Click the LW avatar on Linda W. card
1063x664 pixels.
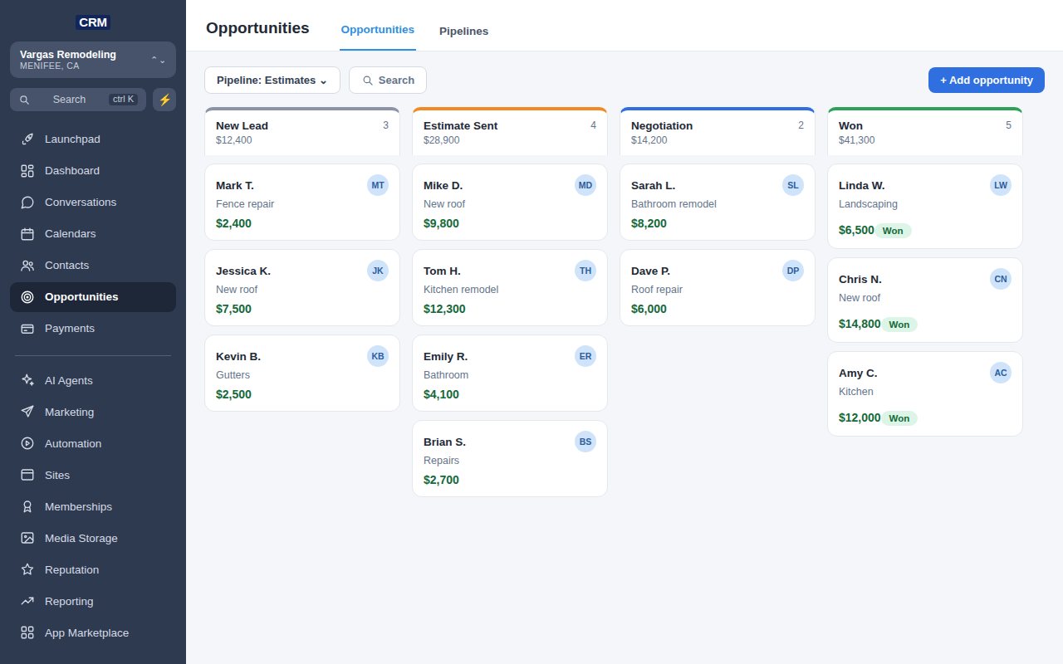[x=1001, y=185]
